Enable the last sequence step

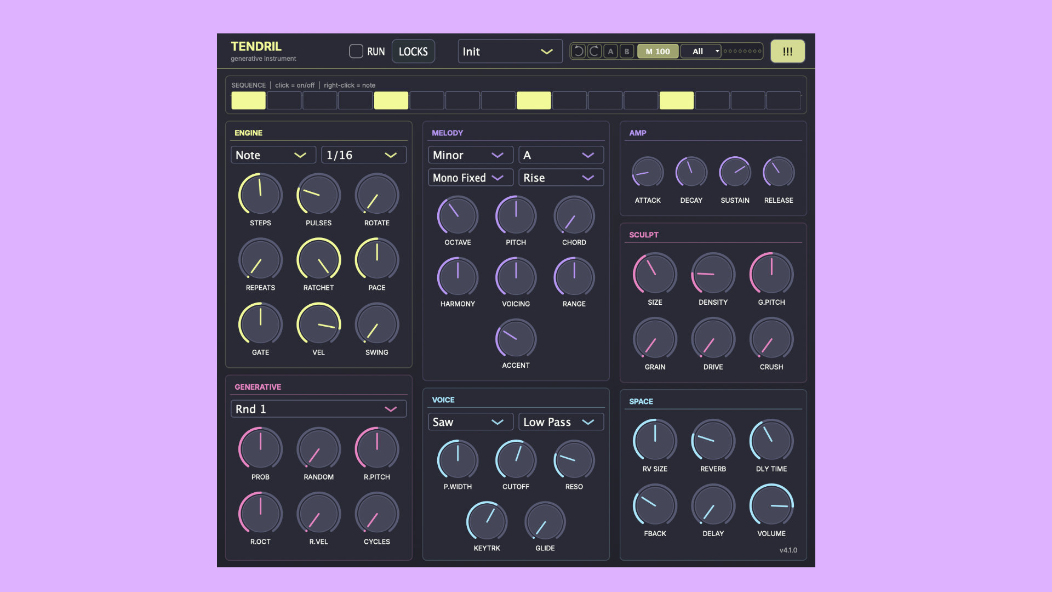point(784,100)
